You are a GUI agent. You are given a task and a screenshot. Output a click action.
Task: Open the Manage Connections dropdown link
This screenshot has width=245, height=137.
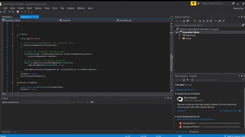click(185, 90)
